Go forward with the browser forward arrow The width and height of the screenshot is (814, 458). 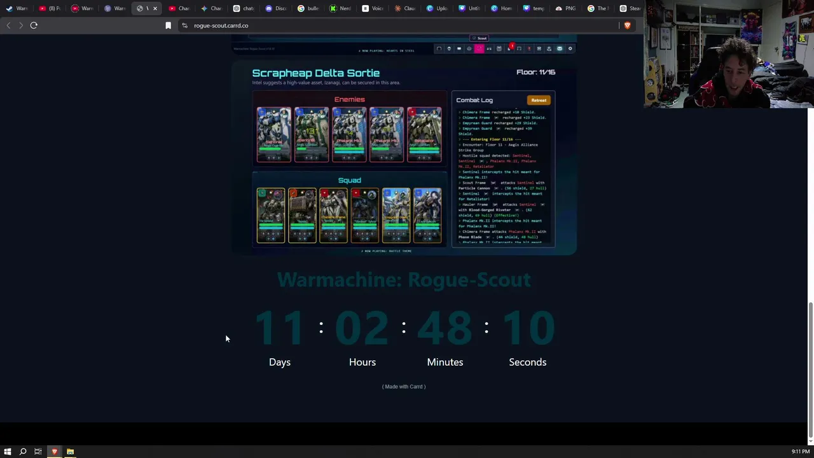tap(20, 25)
